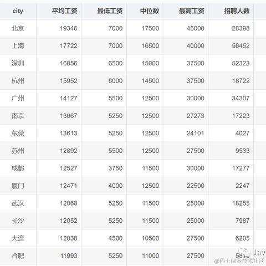Click 北京 median value 17500
This screenshot has width=266, height=266.
pos(150,28)
